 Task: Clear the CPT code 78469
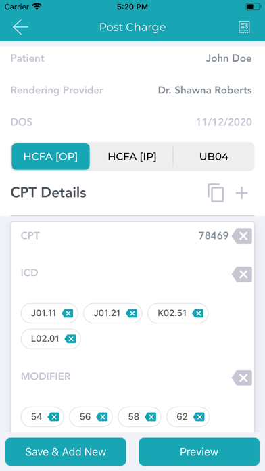point(242,235)
